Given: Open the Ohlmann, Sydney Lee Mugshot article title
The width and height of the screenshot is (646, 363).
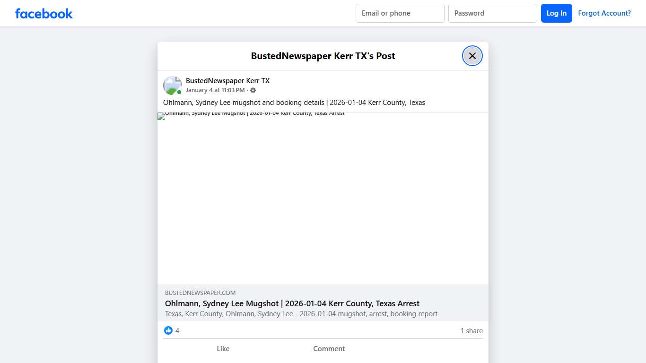Looking at the screenshot, I should (x=292, y=303).
